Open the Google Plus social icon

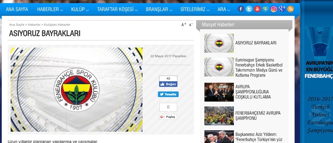(x=282, y=9)
